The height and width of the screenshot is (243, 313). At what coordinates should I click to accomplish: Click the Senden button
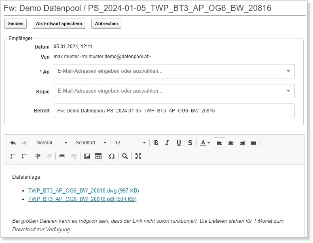point(16,23)
